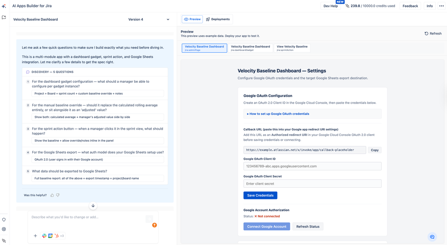Select the Slack integration icon
The image size is (447, 245).
click(44, 236)
